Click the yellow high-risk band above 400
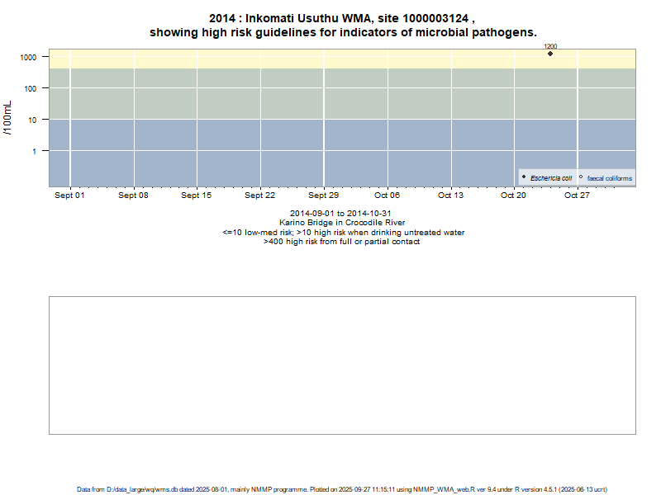 click(x=330, y=59)
